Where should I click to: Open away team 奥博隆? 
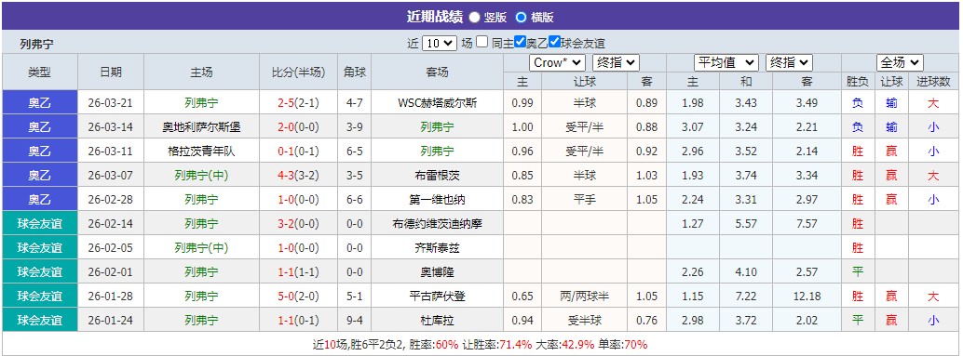click(x=438, y=271)
